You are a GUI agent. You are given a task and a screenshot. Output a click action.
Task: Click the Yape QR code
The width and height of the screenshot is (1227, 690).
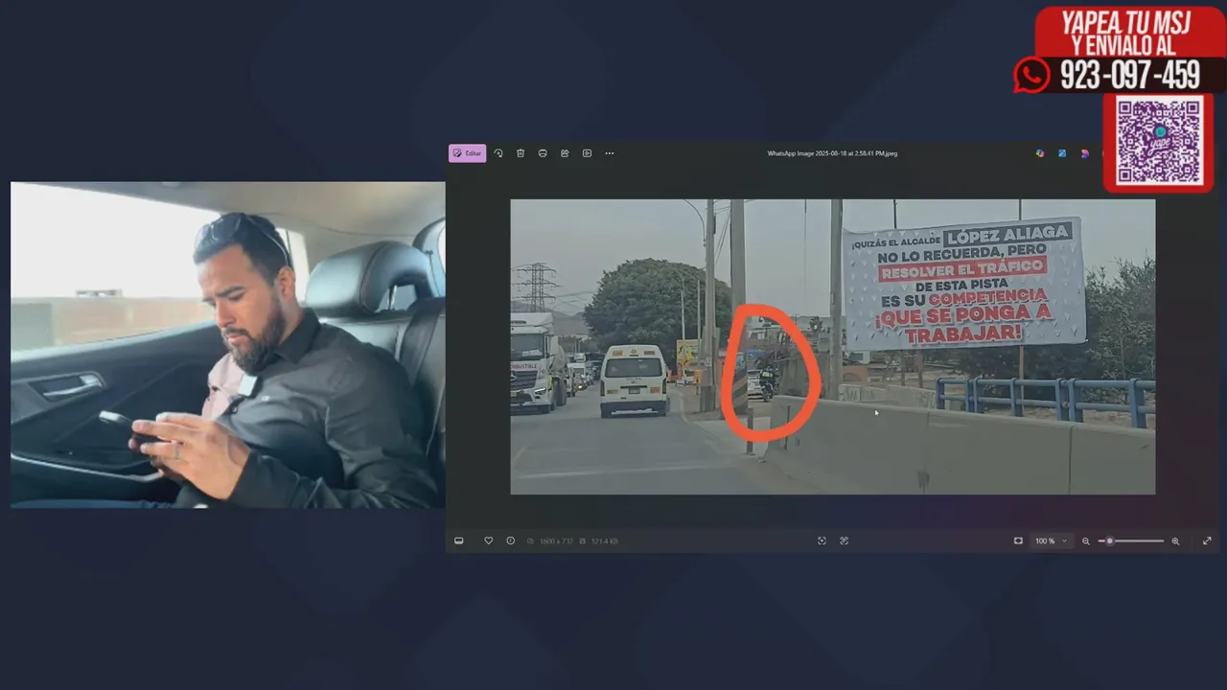1159,142
